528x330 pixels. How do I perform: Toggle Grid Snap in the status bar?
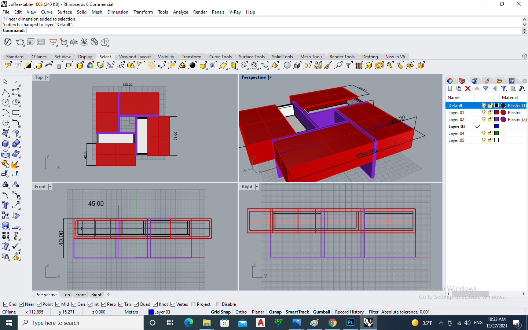click(x=221, y=312)
